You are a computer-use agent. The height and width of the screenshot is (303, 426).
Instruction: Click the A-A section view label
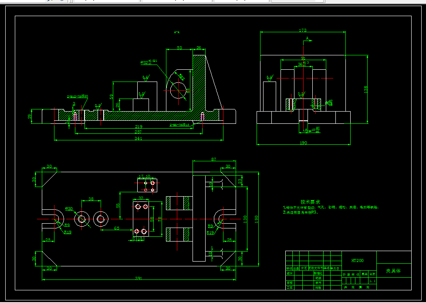click(176, 32)
